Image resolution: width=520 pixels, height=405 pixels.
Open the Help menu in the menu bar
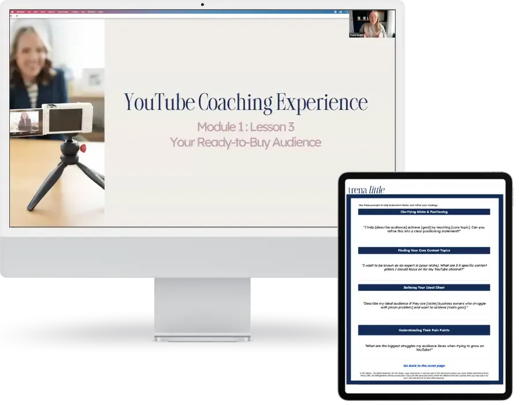pyautogui.click(x=101, y=12)
